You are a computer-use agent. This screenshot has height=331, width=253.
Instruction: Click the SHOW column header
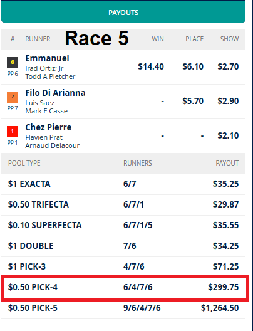tap(229, 39)
